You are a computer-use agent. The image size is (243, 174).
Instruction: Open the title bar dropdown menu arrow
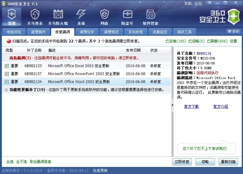pyautogui.click(x=210, y=3)
